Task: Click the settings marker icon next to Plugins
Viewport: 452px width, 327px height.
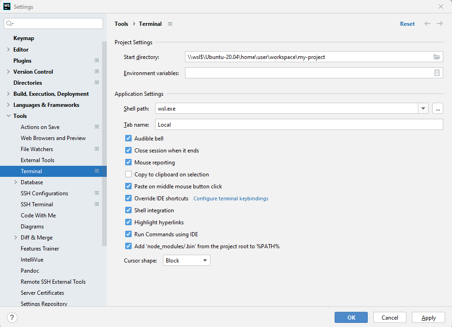Action: tap(97, 60)
